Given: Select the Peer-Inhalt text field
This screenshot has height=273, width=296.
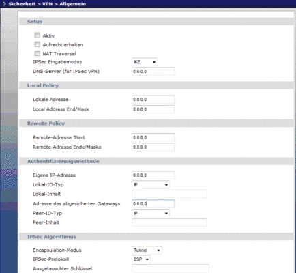Looking at the screenshot, I should click(169, 222).
